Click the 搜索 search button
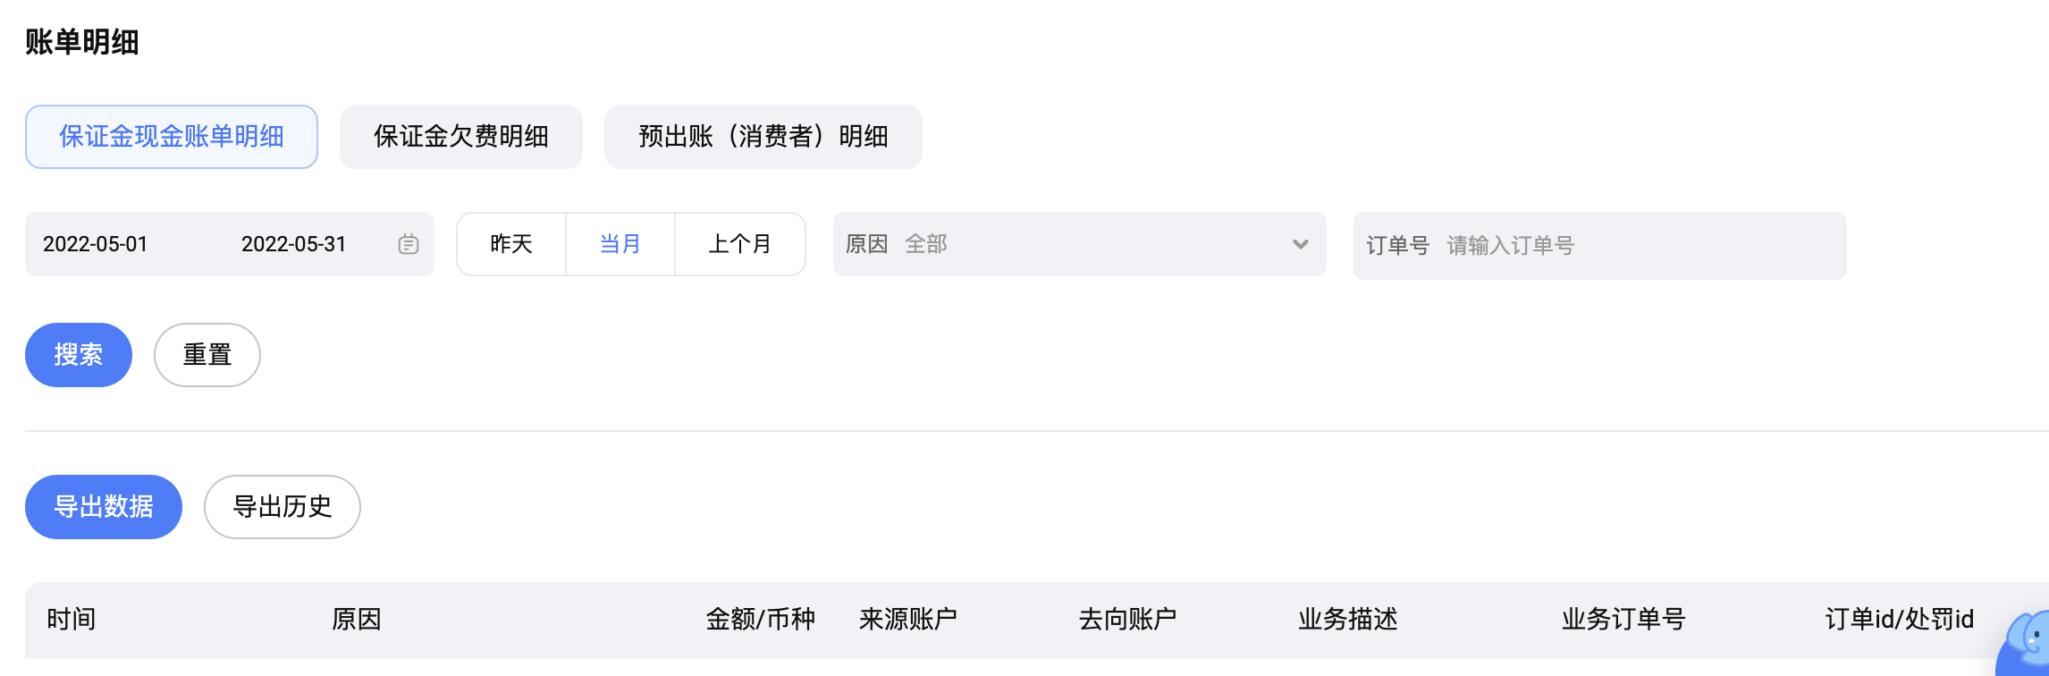Screen dimensions: 2049x676 pos(78,354)
